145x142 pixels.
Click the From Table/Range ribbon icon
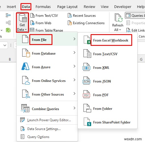click(32, 30)
